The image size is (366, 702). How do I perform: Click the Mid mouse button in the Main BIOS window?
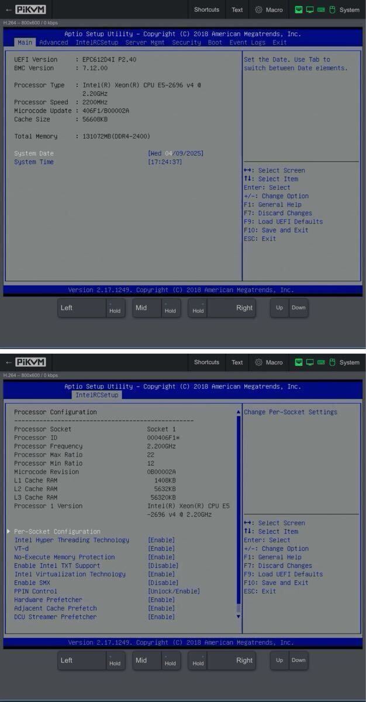tap(147, 308)
